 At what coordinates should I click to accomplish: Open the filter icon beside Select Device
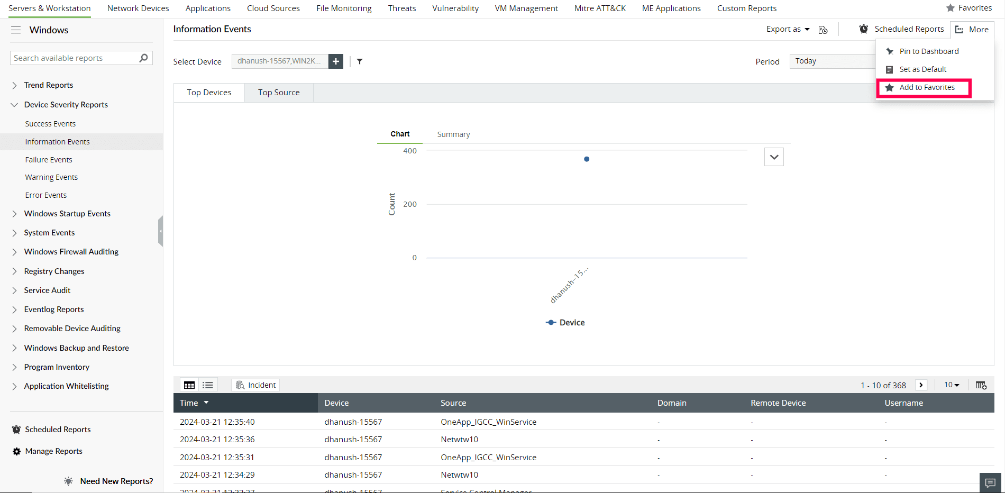[x=360, y=61]
